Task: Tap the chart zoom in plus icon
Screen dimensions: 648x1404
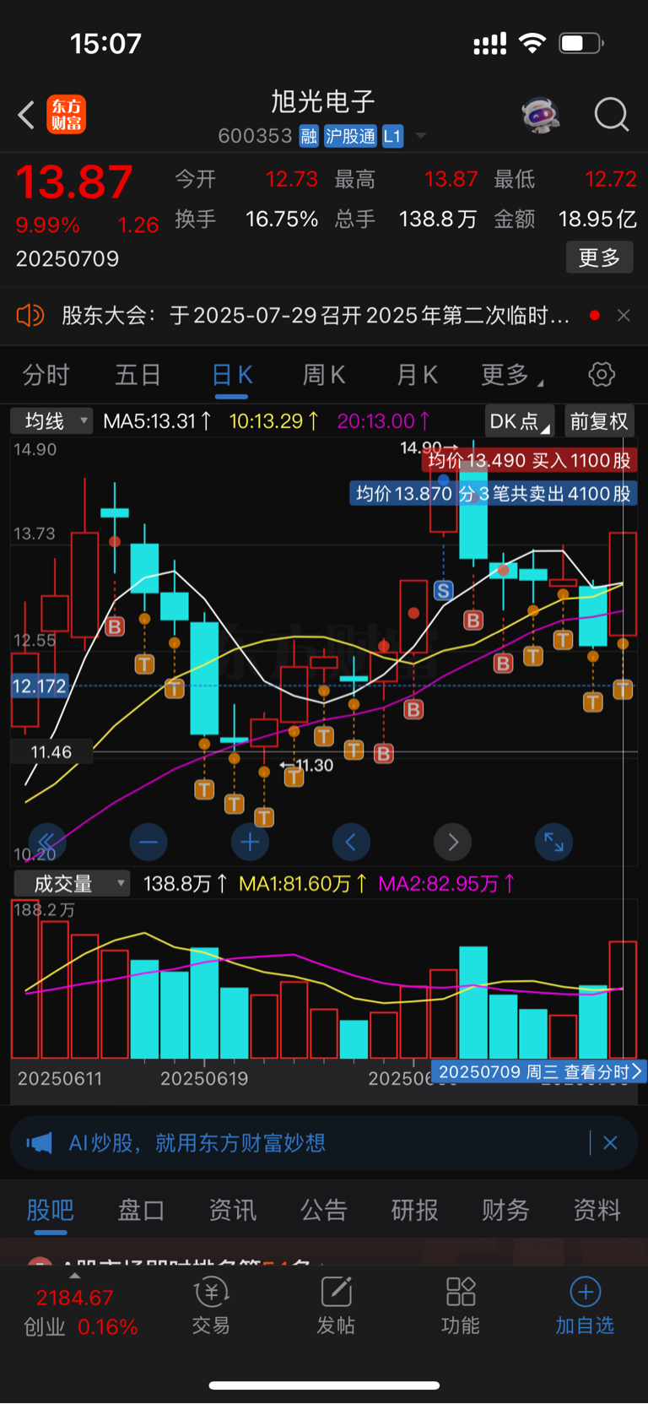Action: click(x=250, y=842)
